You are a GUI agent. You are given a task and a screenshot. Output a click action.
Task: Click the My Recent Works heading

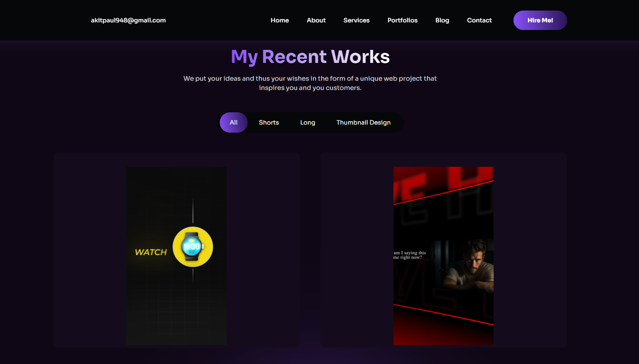click(310, 56)
